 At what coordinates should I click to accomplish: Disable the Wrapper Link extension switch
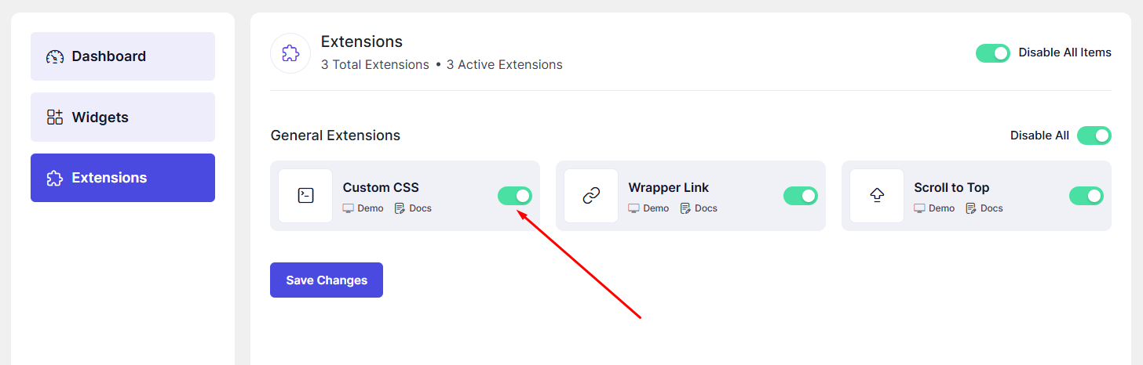801,196
